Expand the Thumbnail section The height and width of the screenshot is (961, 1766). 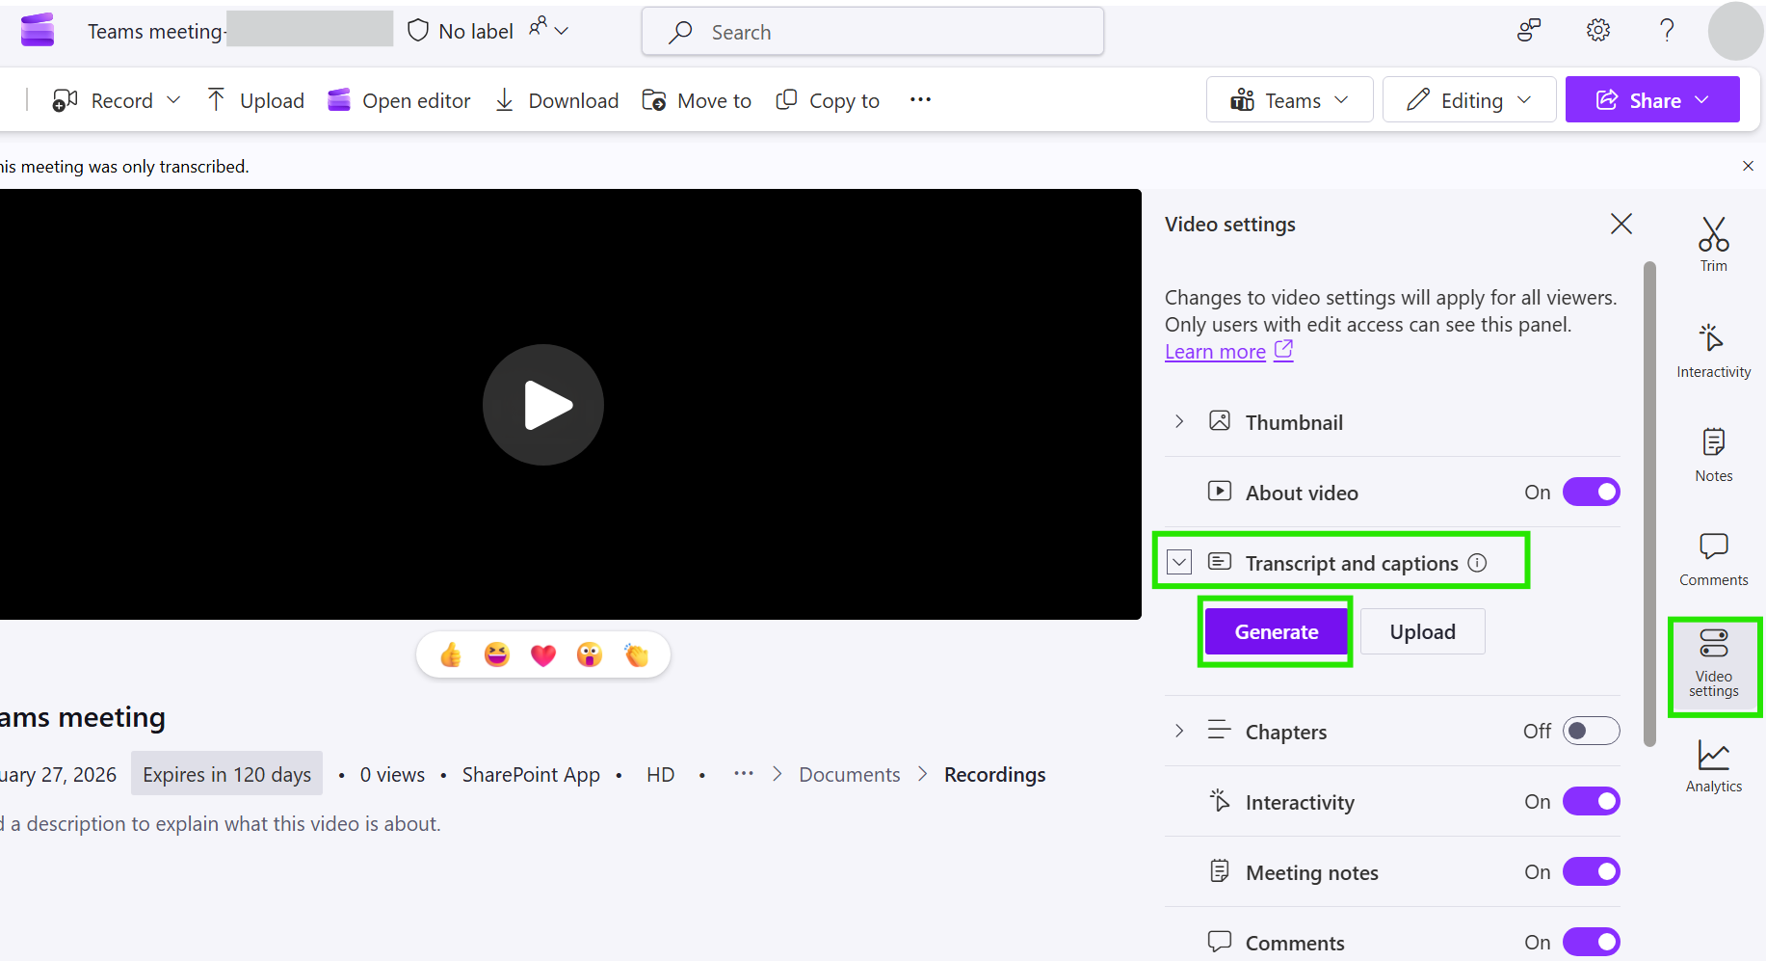point(1179,421)
